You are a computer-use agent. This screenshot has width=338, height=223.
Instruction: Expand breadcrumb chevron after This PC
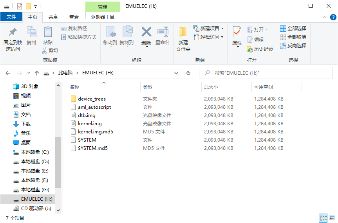[77, 73]
